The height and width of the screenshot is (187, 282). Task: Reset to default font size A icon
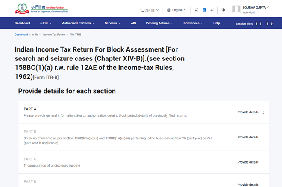coord(204,10)
